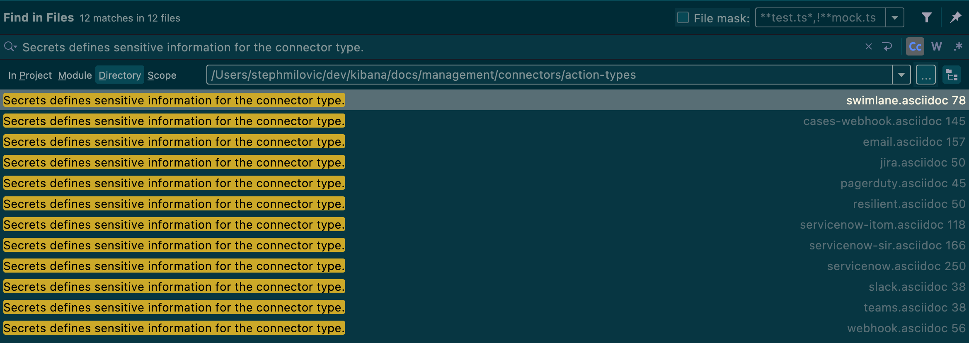
Task: Clear the search text field
Action: [x=869, y=47]
